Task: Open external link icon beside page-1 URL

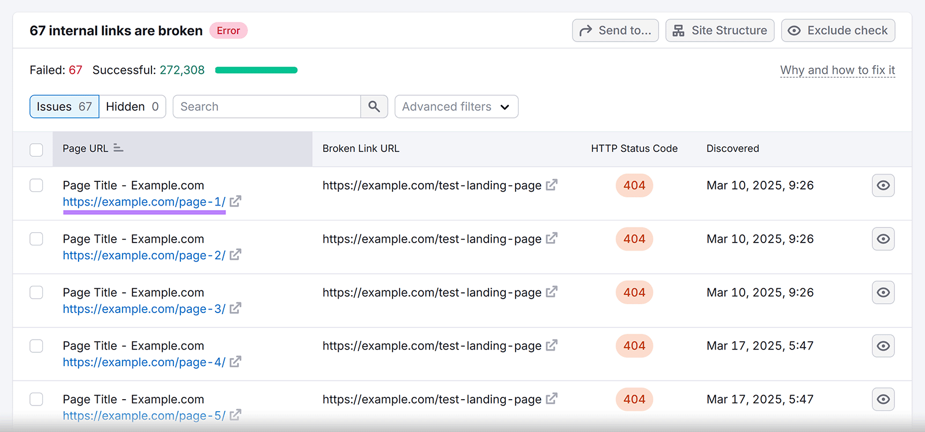Action: click(x=235, y=202)
